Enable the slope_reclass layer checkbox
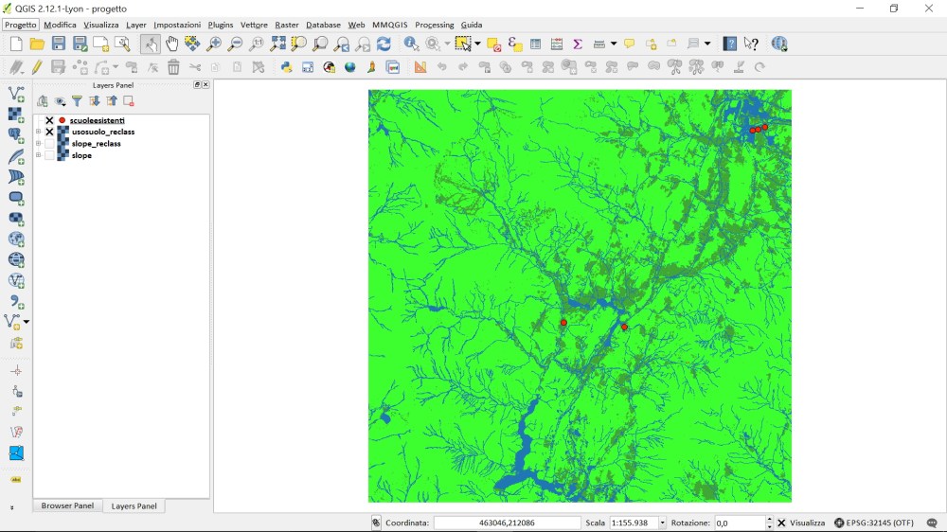The image size is (947, 532). [49, 144]
